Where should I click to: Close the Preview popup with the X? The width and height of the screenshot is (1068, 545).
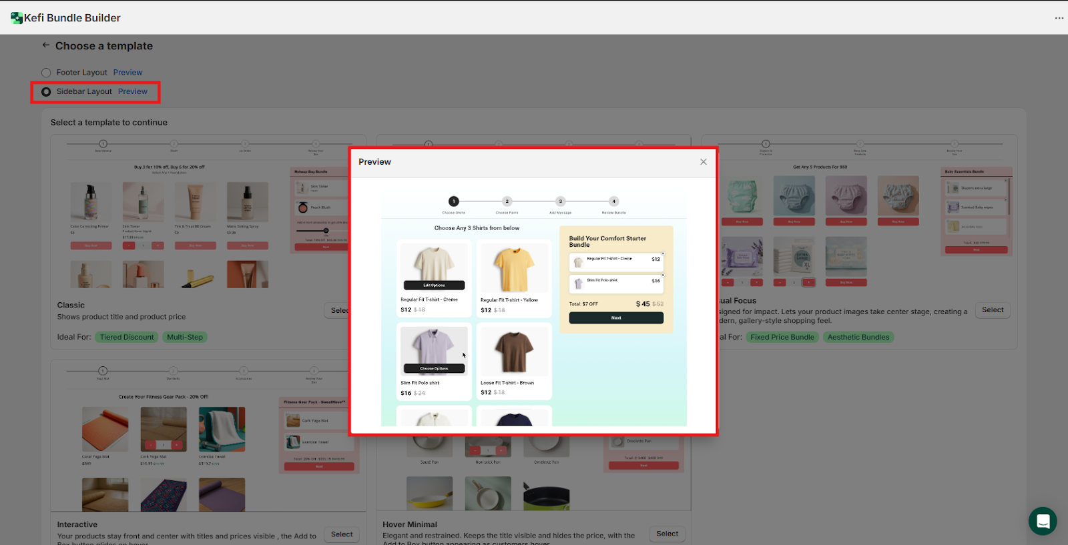703,162
